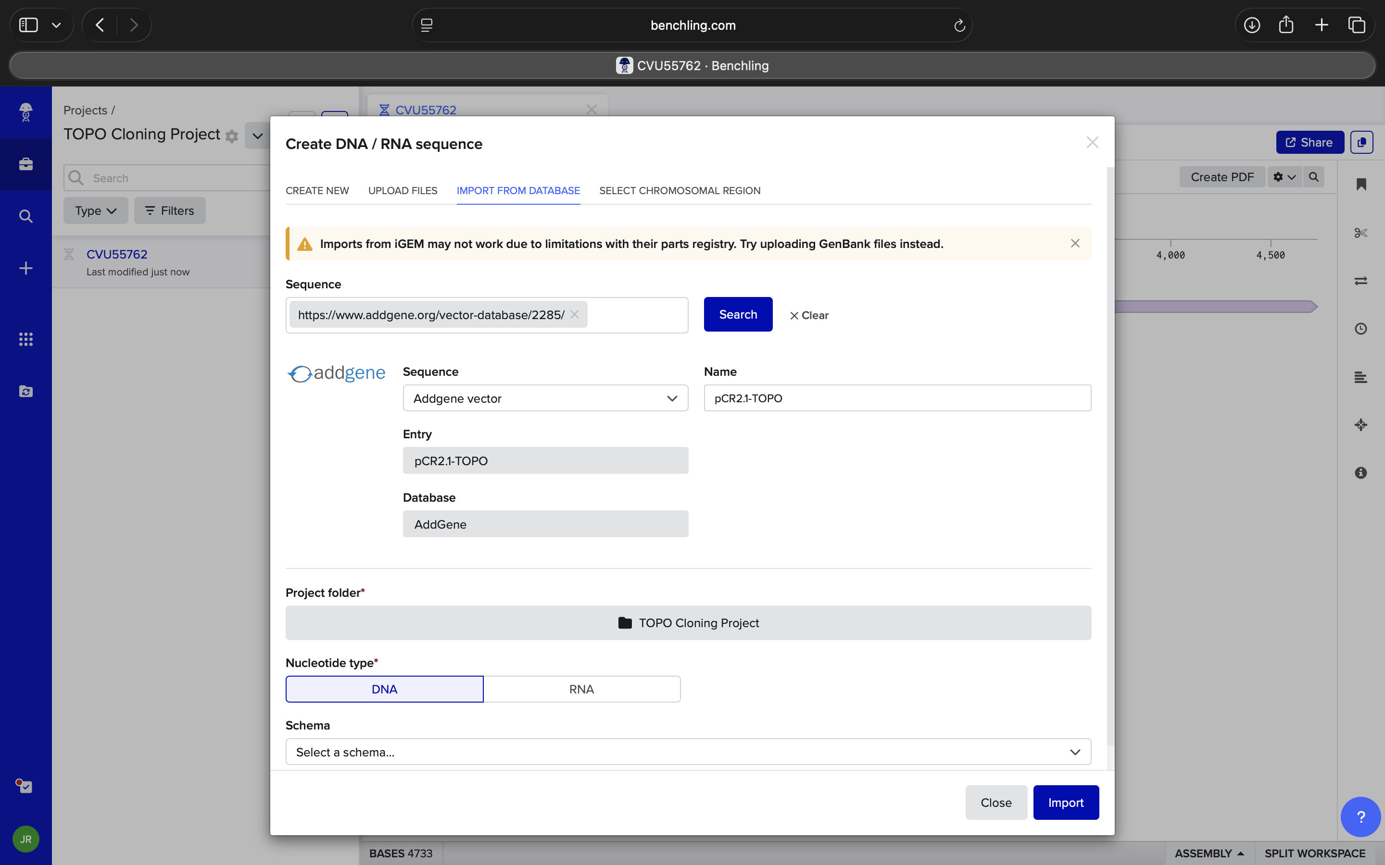Open a new Safari tab with plus icon
Screen dimensions: 1385x865
[1322, 25]
